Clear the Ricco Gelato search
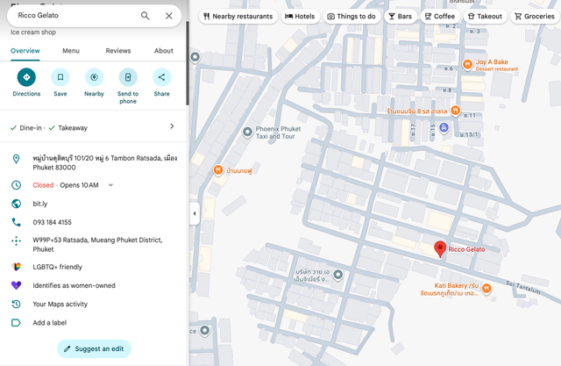 (169, 16)
